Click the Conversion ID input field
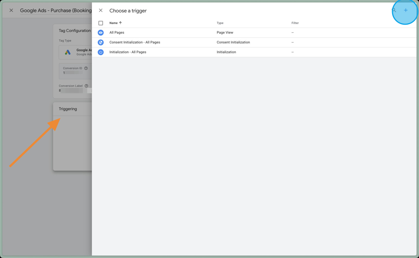Screen dimensions: 419x258 point(73,73)
